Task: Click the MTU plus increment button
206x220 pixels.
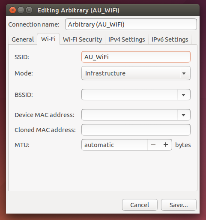Action: point(166,145)
